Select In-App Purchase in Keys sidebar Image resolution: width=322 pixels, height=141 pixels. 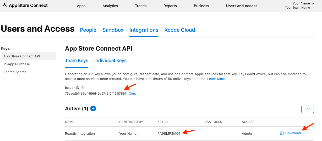17,64
